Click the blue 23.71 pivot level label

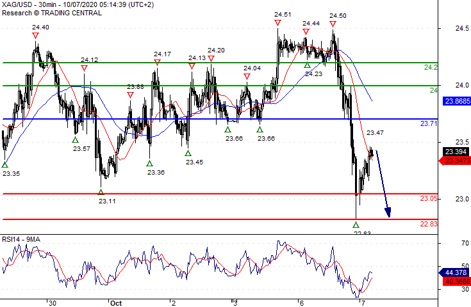(429, 123)
